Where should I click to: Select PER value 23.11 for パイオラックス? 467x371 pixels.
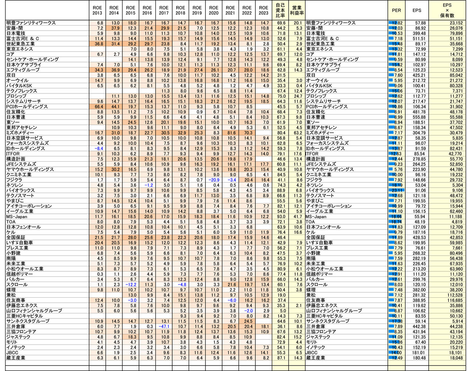click(x=397, y=190)
